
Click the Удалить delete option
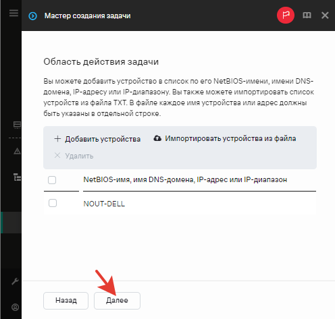click(74, 156)
